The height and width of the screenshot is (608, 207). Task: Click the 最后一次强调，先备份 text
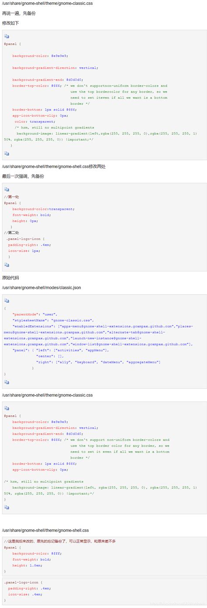tap(23, 176)
